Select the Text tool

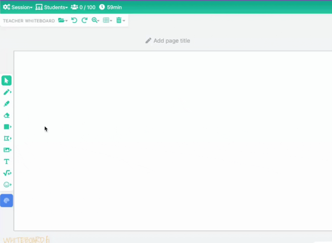(6, 161)
